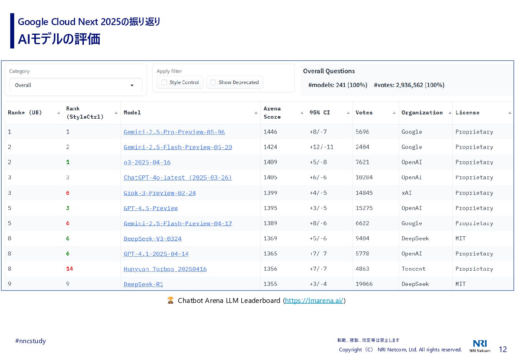Open the Category dropdown showing Overall
This screenshot has width=515, height=356.
(76, 85)
